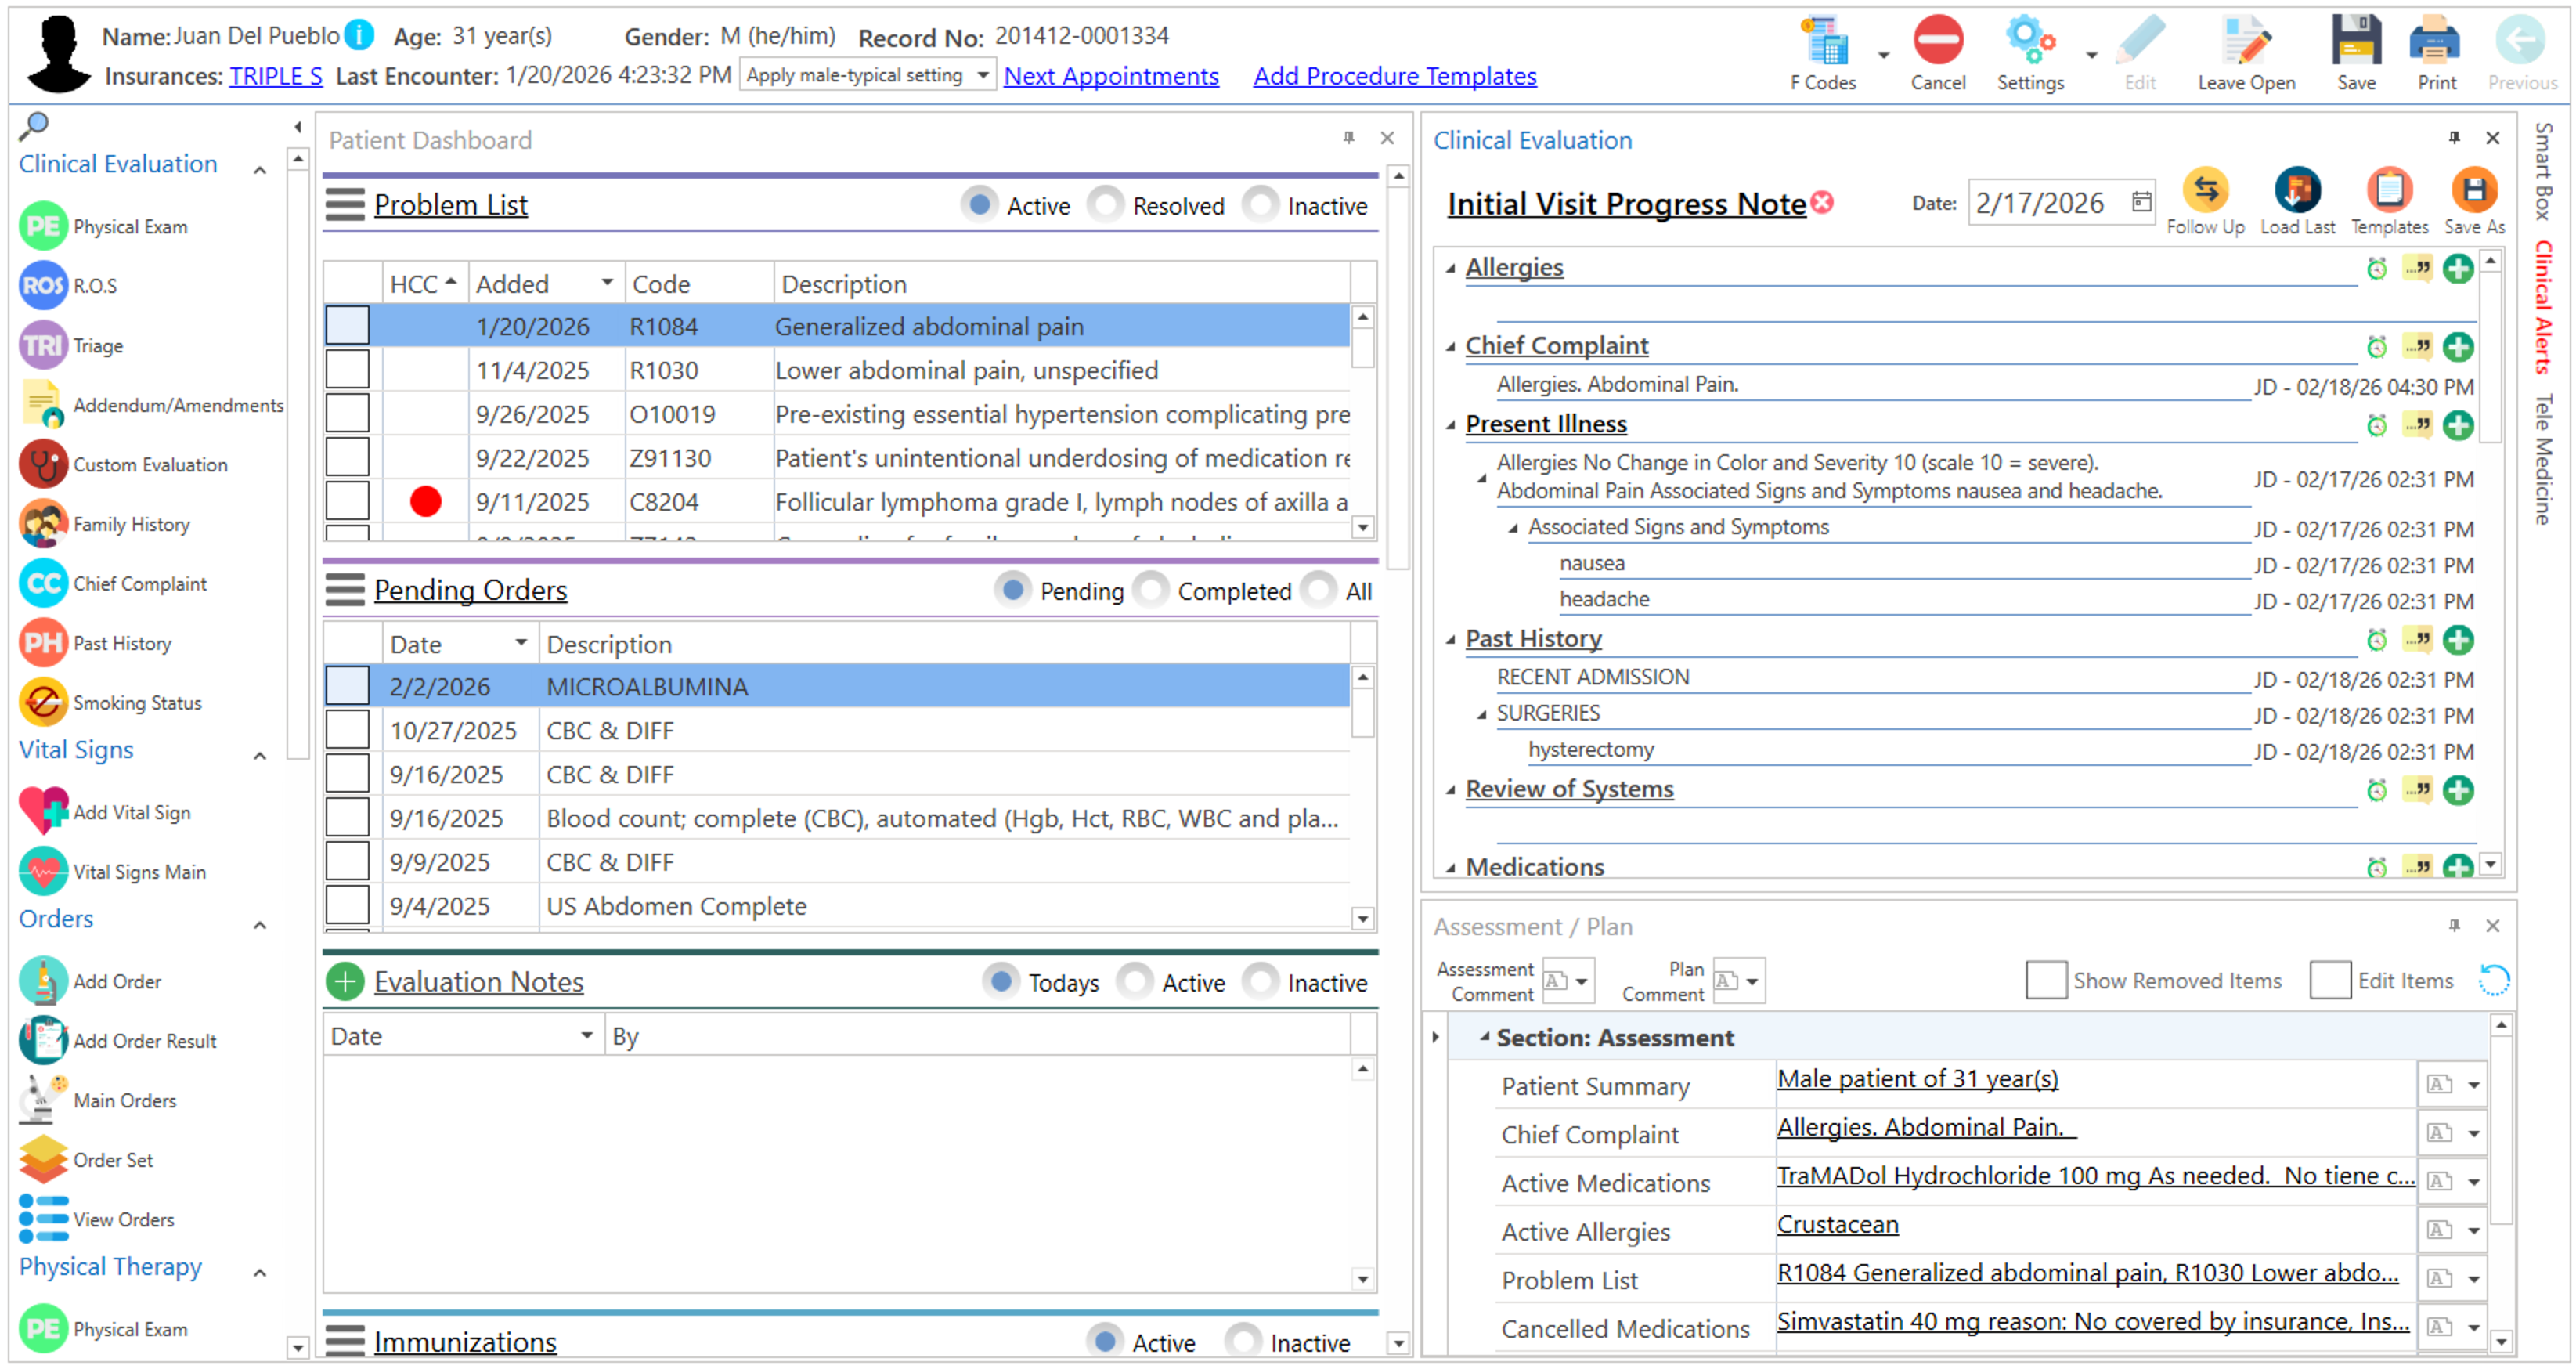Click the Load Last icon
2576x1369 pixels.
click(x=2297, y=191)
